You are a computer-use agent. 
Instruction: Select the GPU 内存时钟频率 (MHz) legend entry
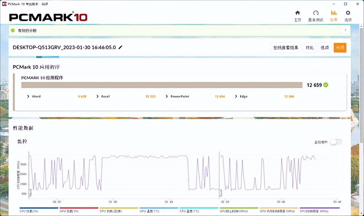279,209
